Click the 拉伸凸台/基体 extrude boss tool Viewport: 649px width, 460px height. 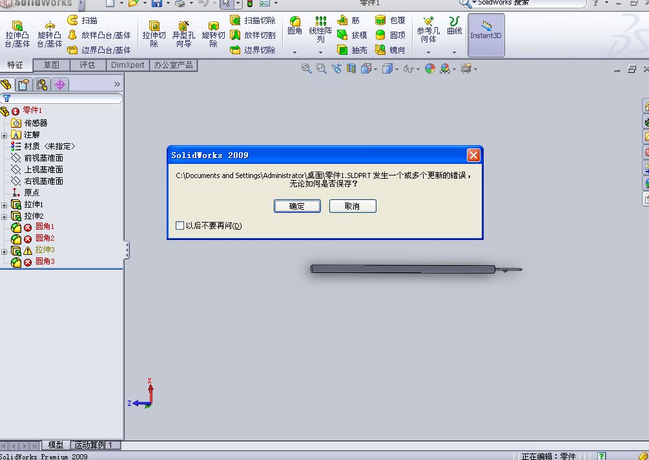coord(17,34)
